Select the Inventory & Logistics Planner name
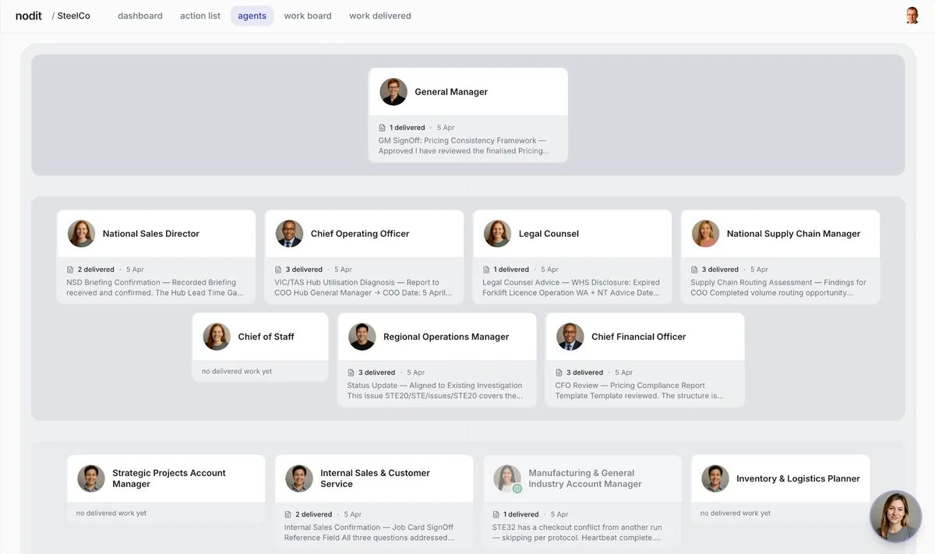Viewport: 935px width, 554px height. pos(799,478)
